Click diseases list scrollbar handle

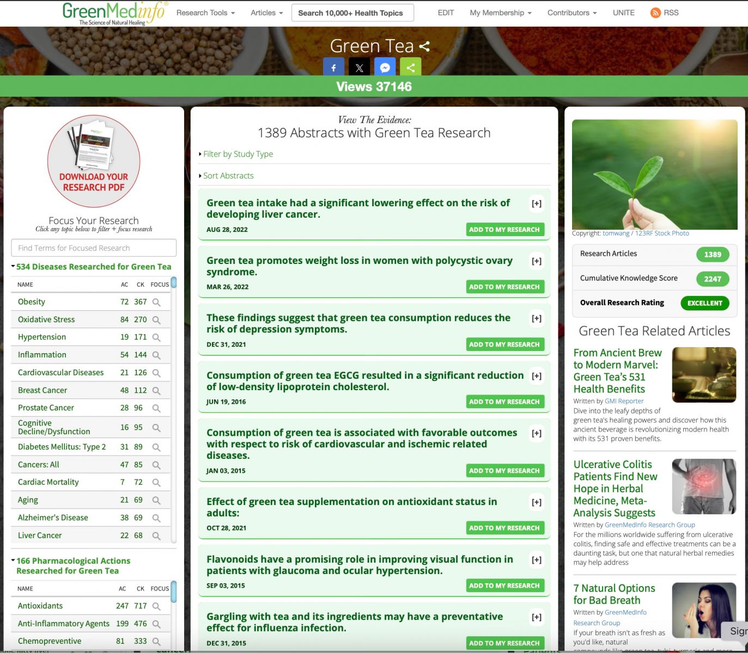point(174,282)
